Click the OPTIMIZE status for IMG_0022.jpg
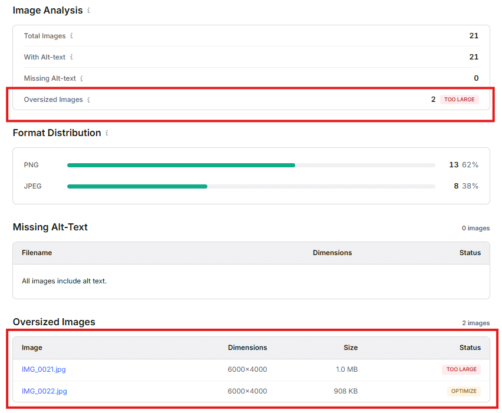Screen dimensions: 502x413 [464, 391]
